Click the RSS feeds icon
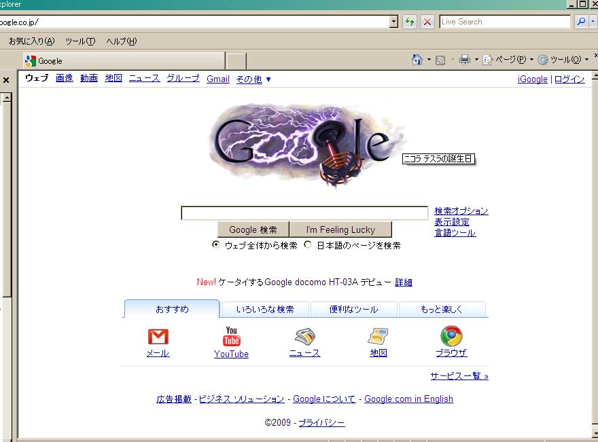The height and width of the screenshot is (442, 598). (x=440, y=60)
